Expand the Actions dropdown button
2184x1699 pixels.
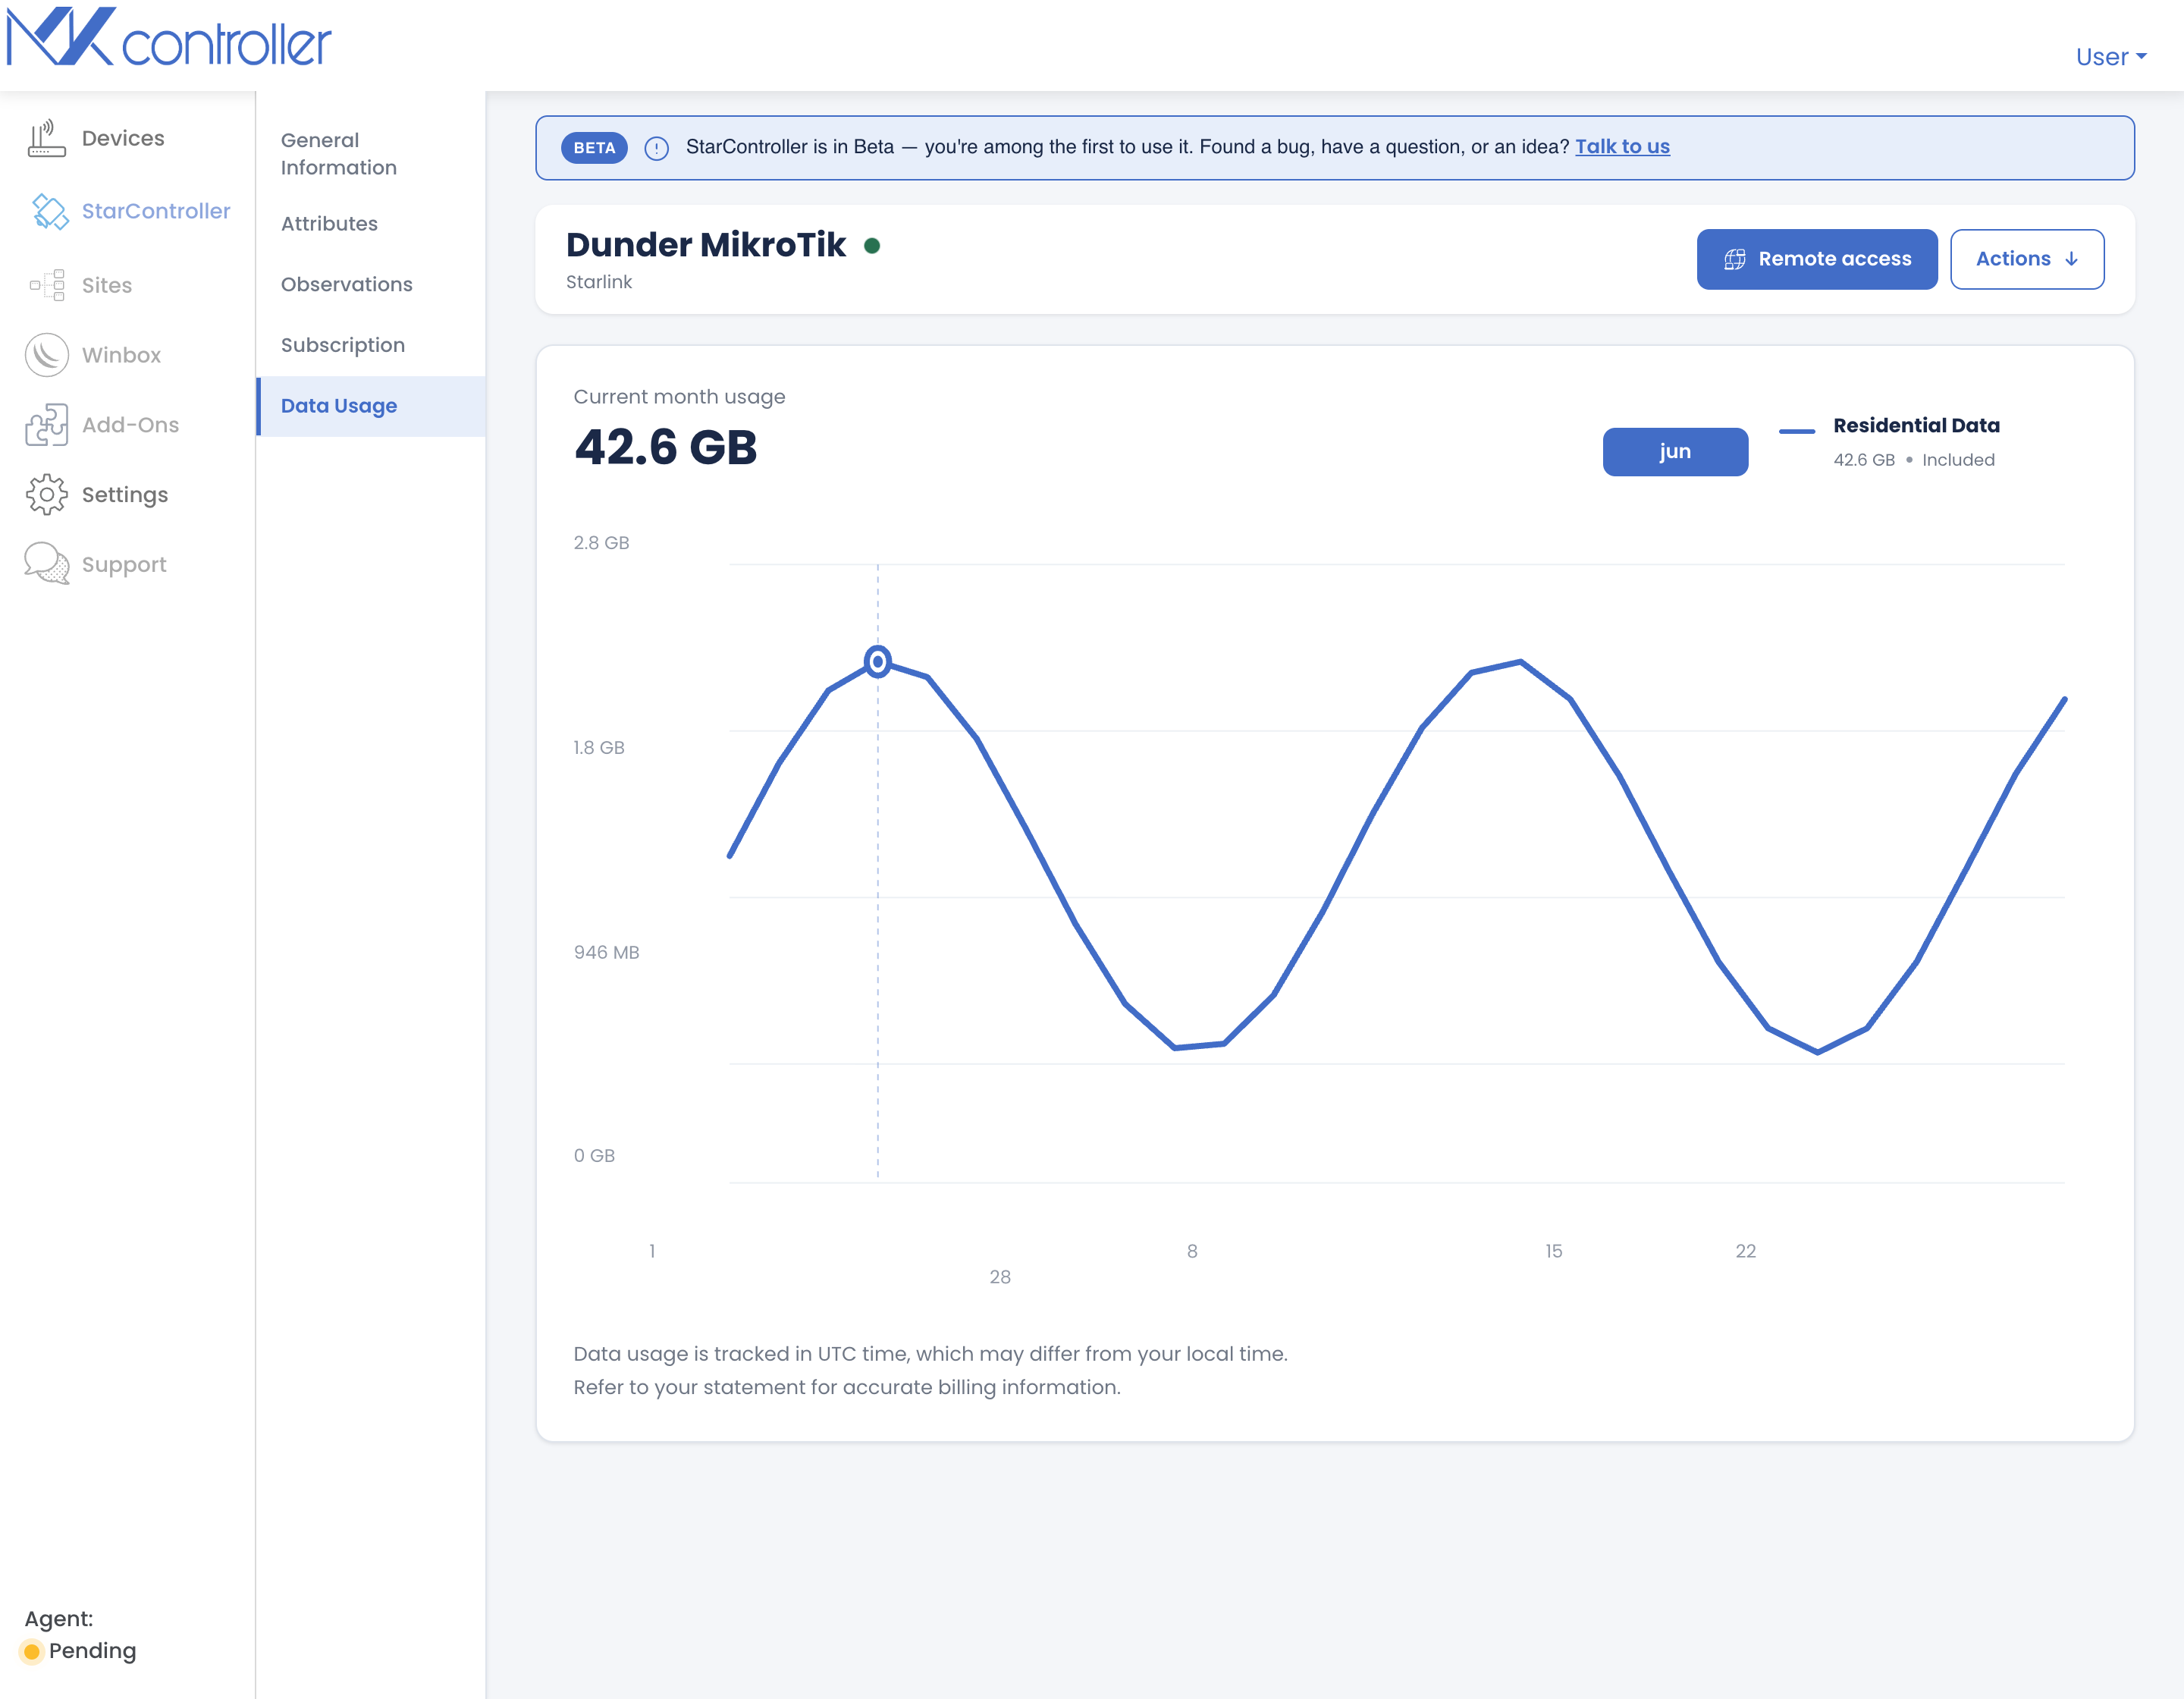(2027, 259)
